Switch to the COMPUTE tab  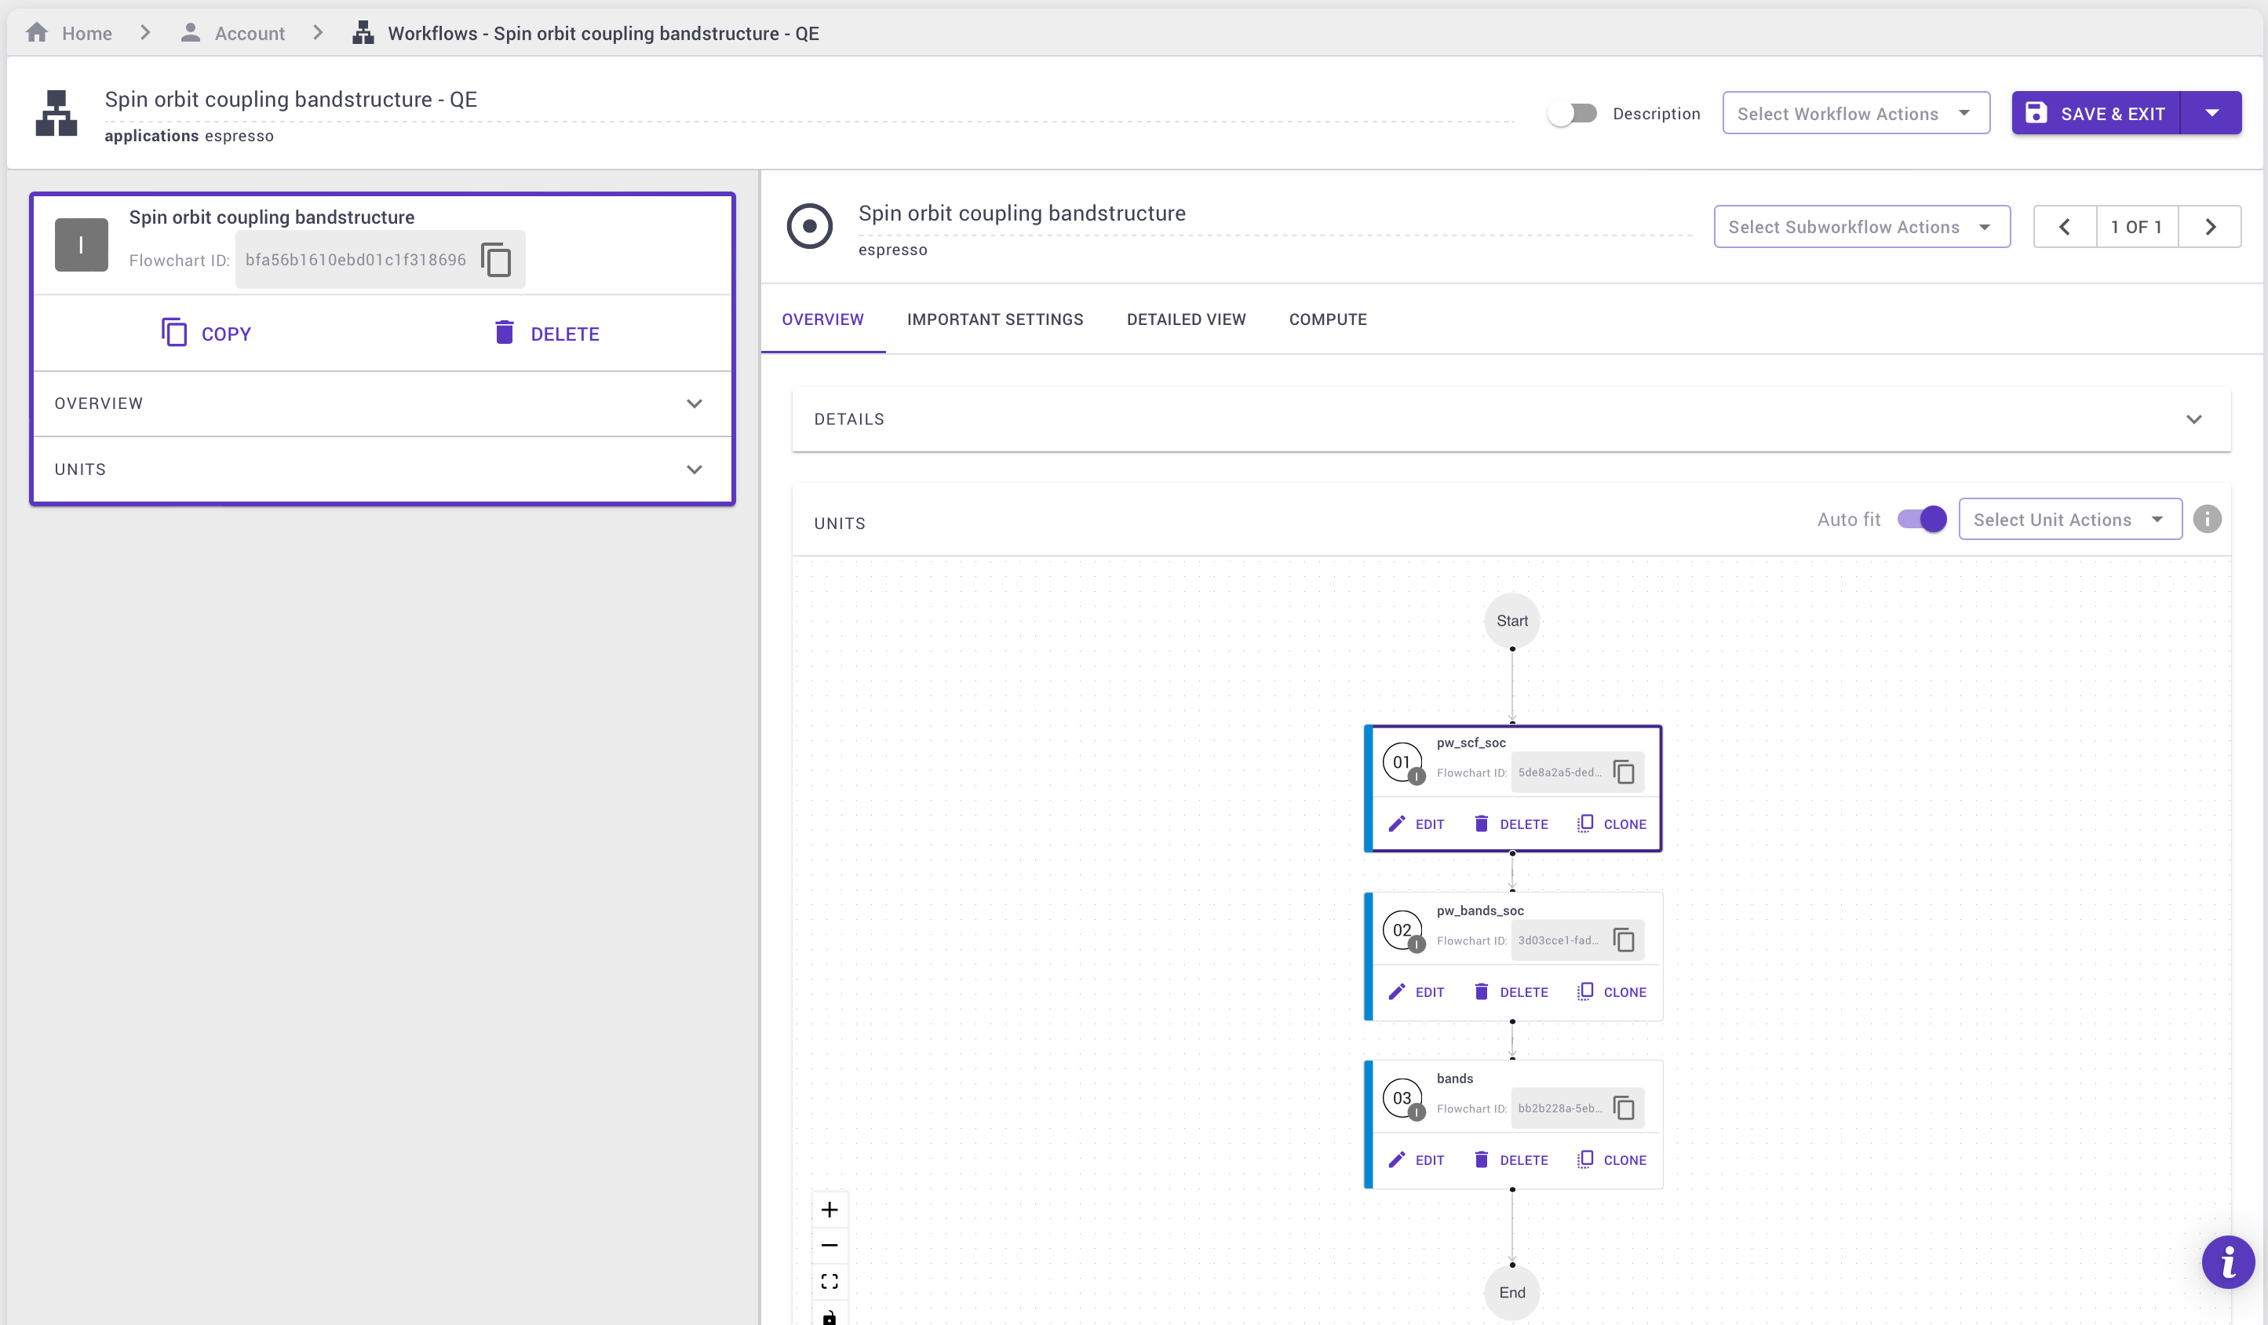pos(1328,319)
